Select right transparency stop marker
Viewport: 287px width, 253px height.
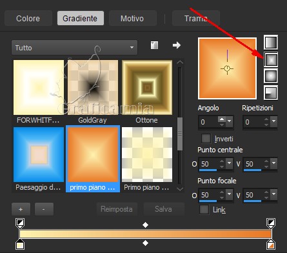(271, 223)
